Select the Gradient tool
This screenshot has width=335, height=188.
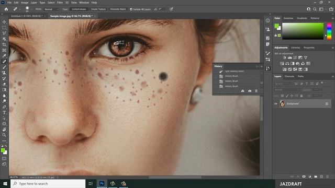(4, 90)
